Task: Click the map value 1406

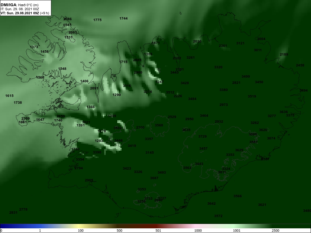Action: pos(84,81)
